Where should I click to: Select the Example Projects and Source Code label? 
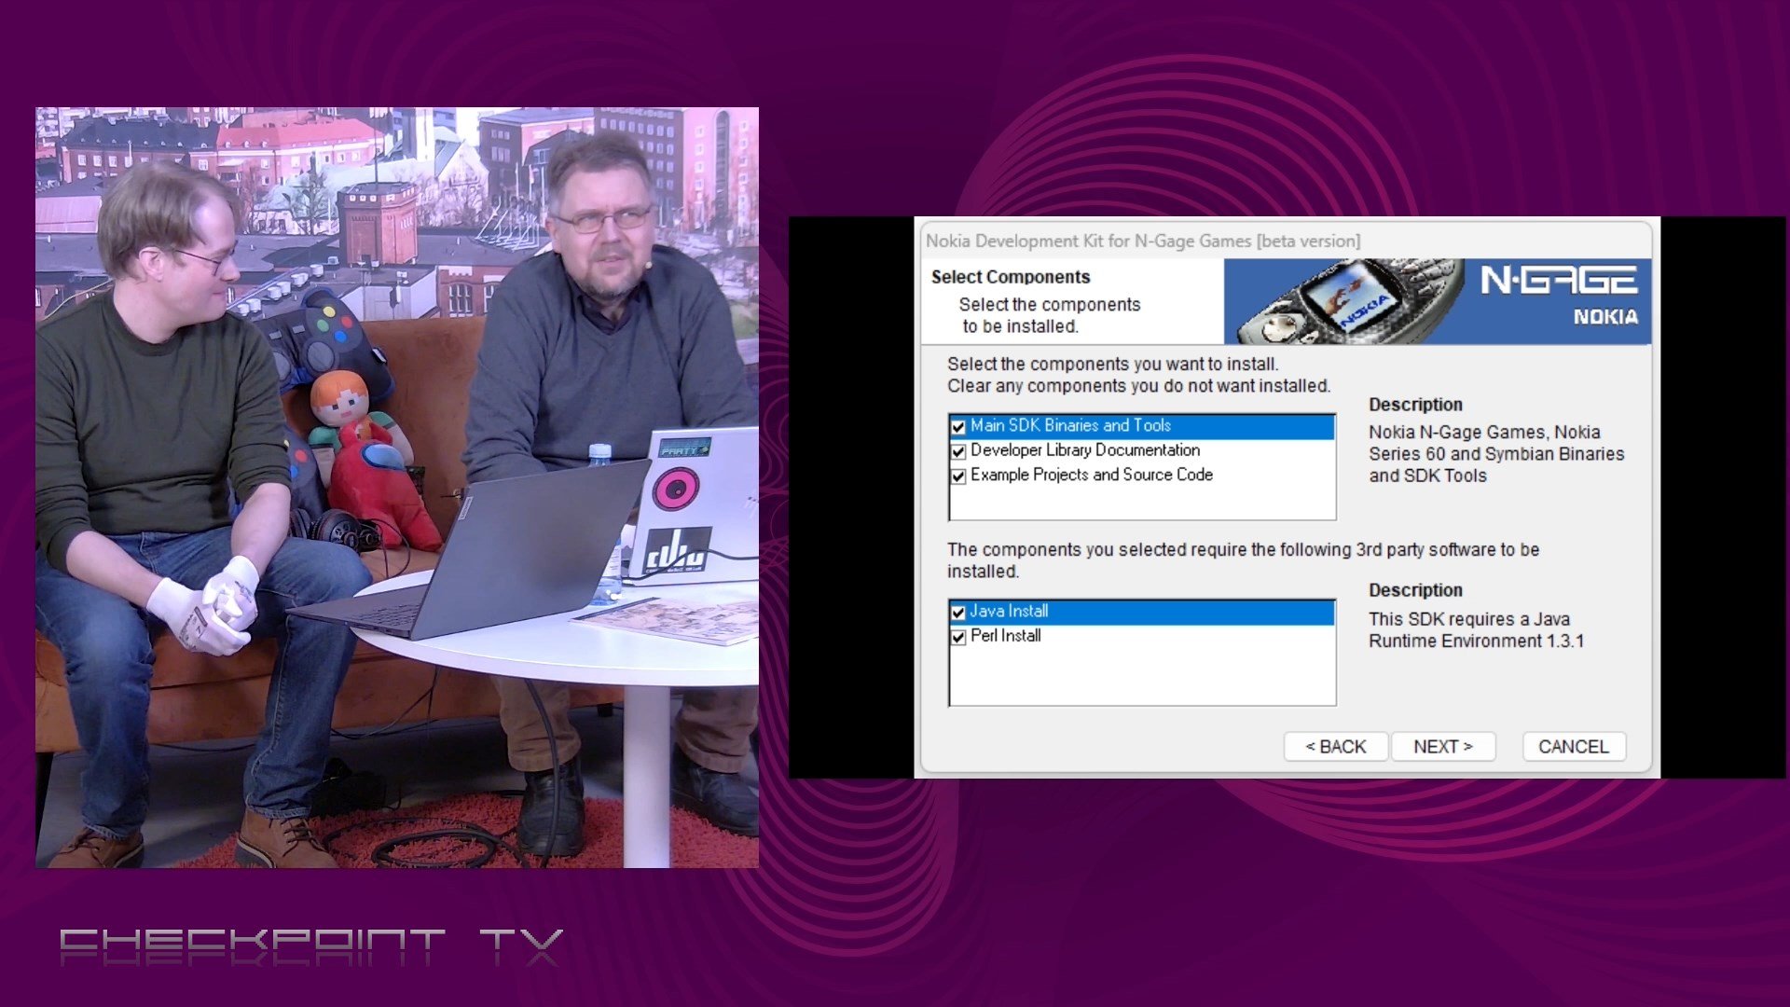point(1092,475)
